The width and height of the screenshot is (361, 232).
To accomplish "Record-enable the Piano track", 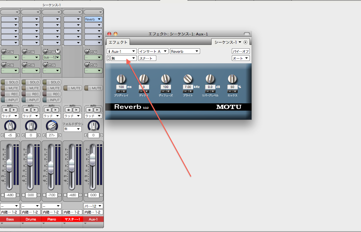I will pyautogui.click(x=51, y=94).
